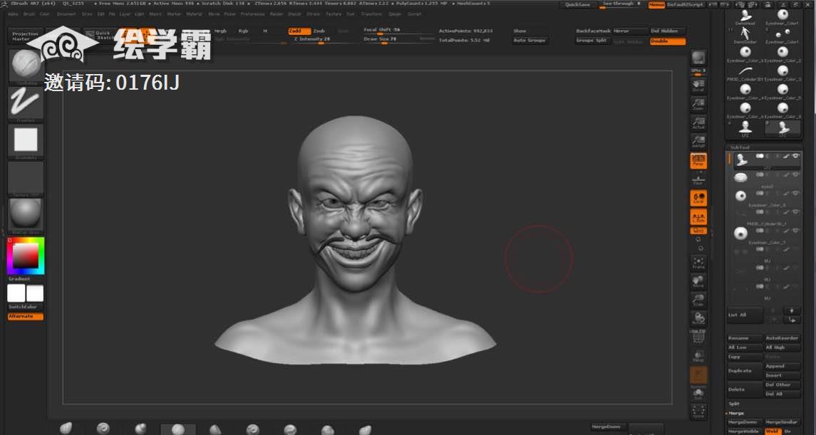Viewport: 816px width, 435px height.
Task: Click Quick Sketch button
Action: (x=103, y=36)
